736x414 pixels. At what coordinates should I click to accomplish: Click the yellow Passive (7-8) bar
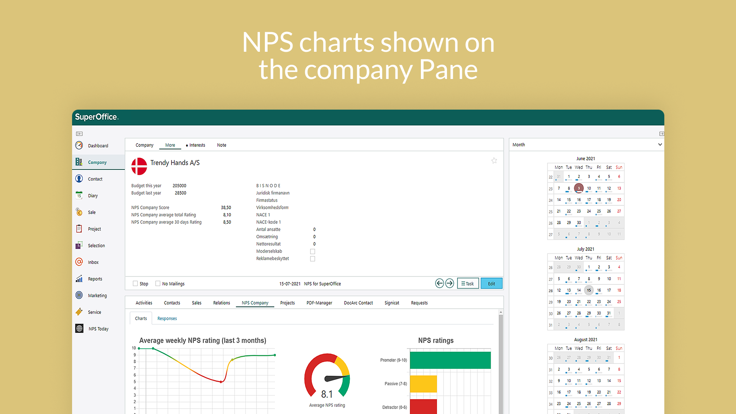click(424, 384)
